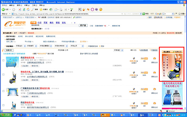Open the 收藏 menu
187x117 pixels.
click(27, 5)
